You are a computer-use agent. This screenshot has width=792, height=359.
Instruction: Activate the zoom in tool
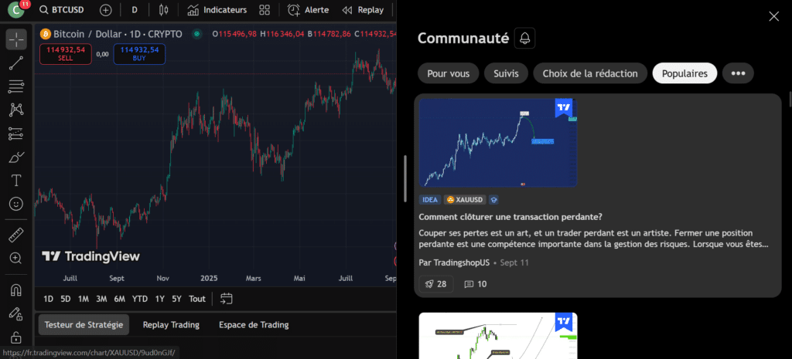(x=16, y=258)
